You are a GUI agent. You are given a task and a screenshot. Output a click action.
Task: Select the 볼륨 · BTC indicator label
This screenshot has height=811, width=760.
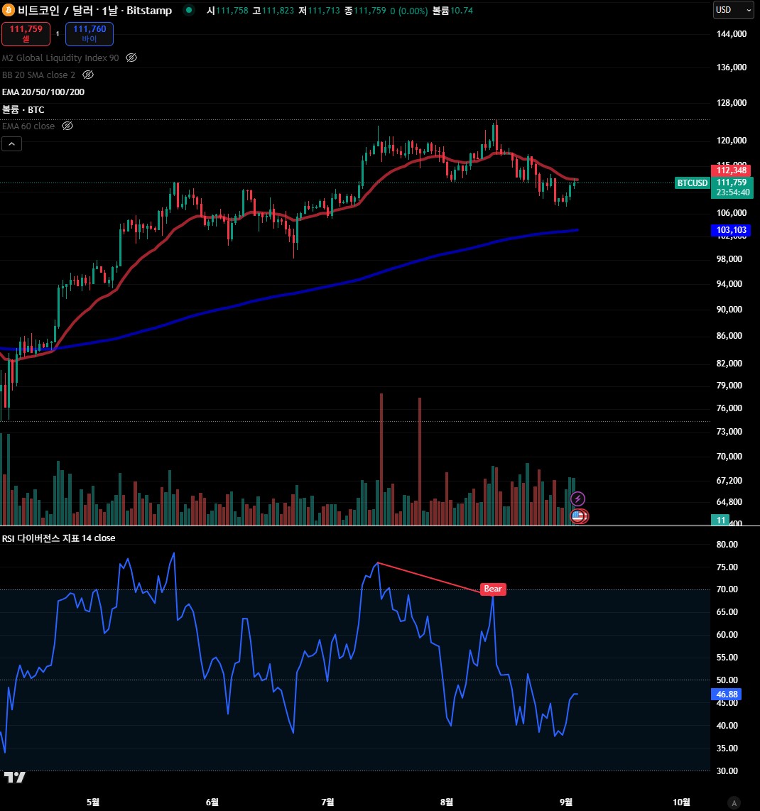[23, 109]
